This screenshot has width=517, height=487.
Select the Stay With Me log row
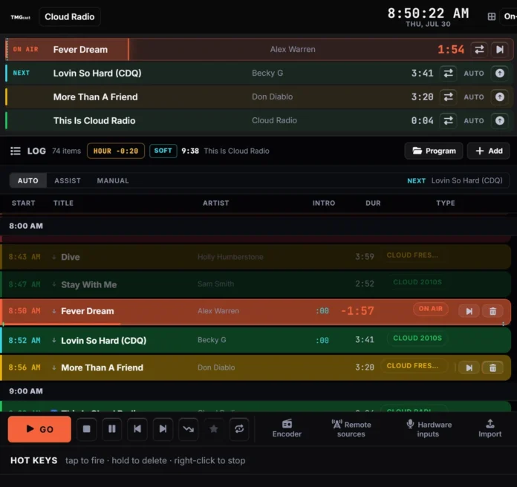pyautogui.click(x=256, y=284)
